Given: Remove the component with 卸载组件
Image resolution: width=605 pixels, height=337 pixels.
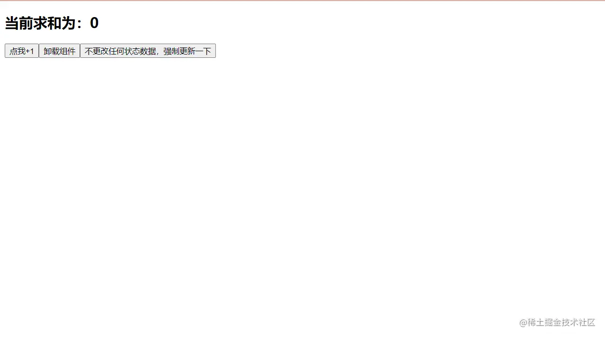Looking at the screenshot, I should pos(59,51).
